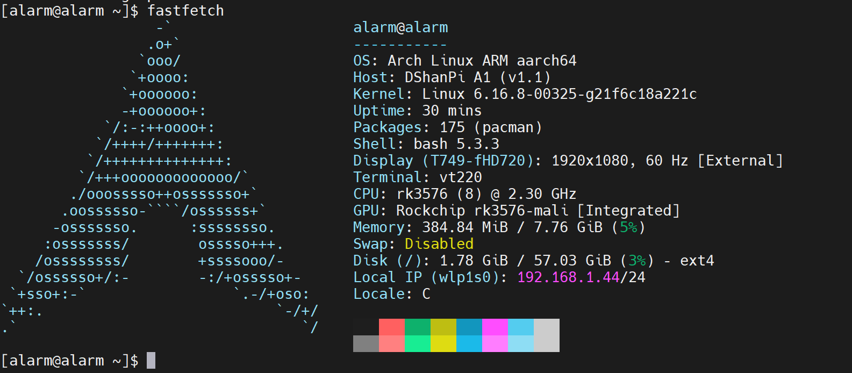Select the red swatch in the top color row

click(x=392, y=327)
